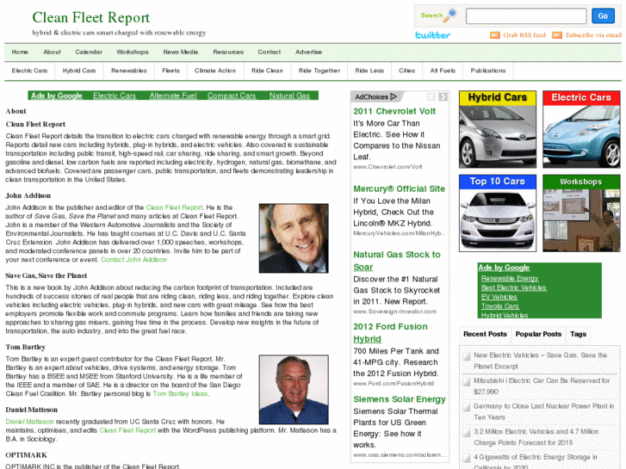Image resolution: width=626 pixels, height=469 pixels.
Task: Open the Workshops image tile
Action: (581, 213)
